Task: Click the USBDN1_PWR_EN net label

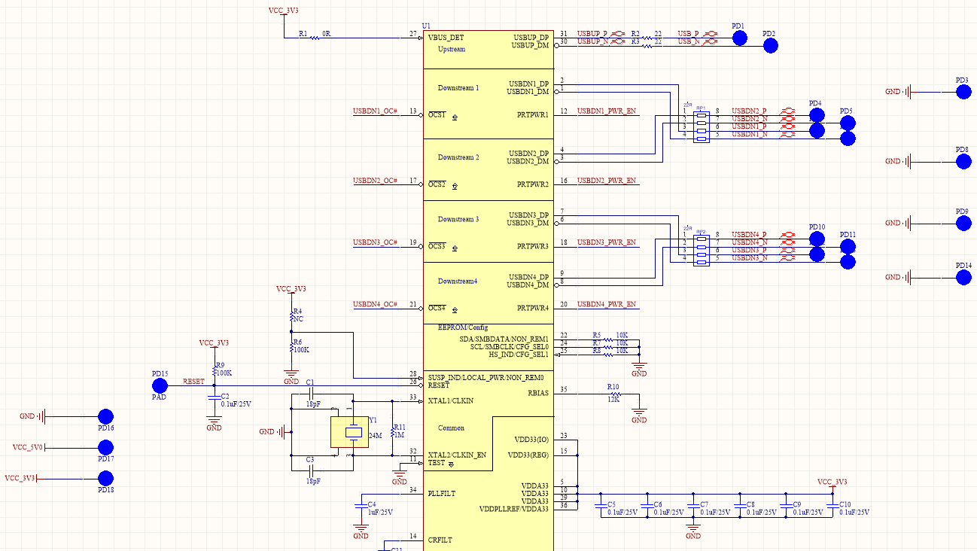Action: click(607, 111)
